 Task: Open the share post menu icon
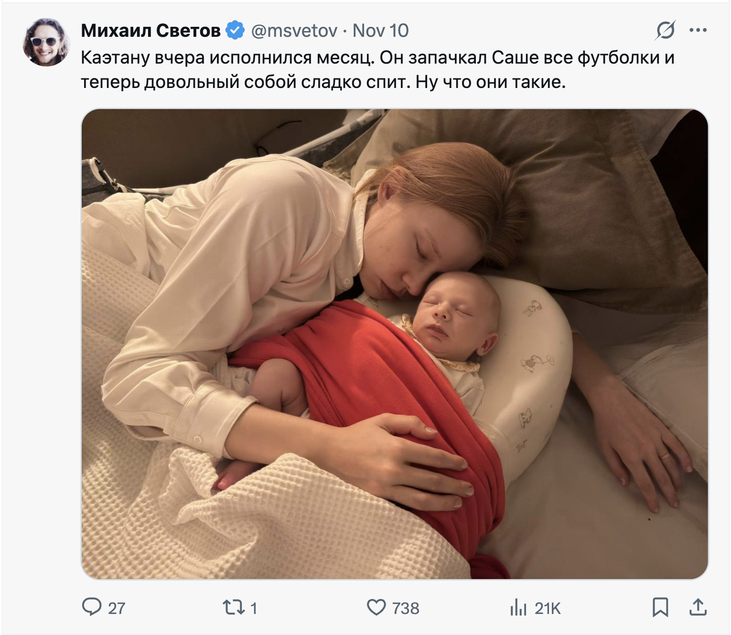[x=698, y=607]
